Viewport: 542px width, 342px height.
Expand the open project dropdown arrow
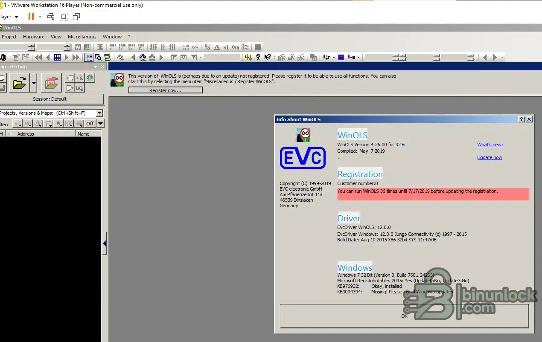(x=33, y=83)
